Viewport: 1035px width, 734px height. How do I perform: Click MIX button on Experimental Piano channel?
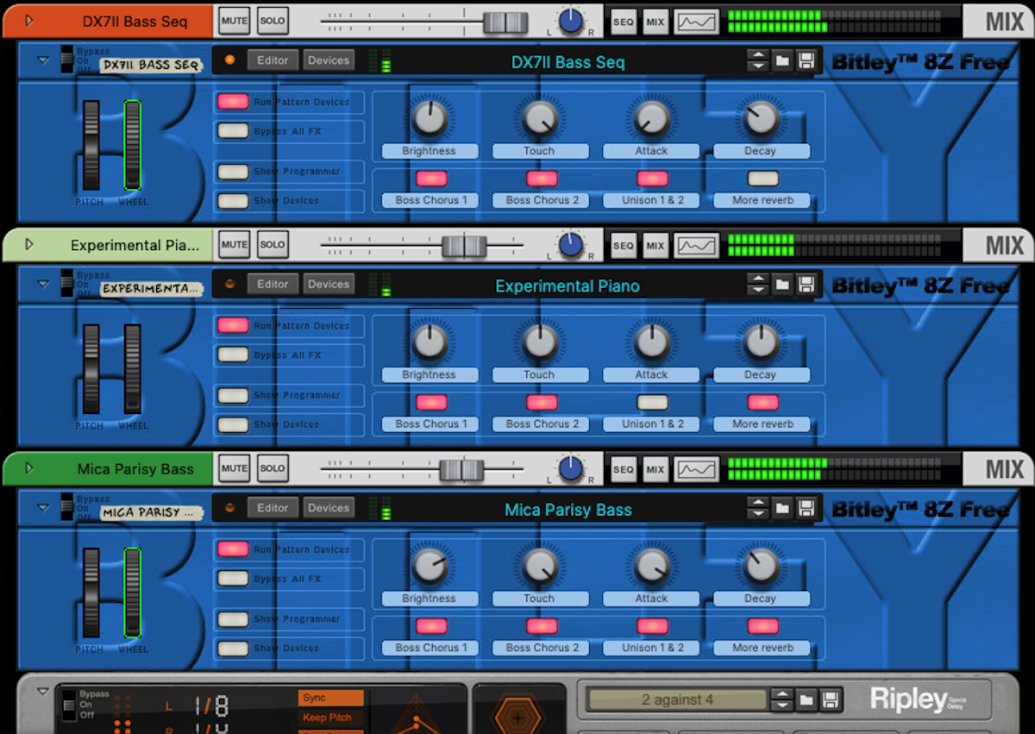[x=655, y=246]
